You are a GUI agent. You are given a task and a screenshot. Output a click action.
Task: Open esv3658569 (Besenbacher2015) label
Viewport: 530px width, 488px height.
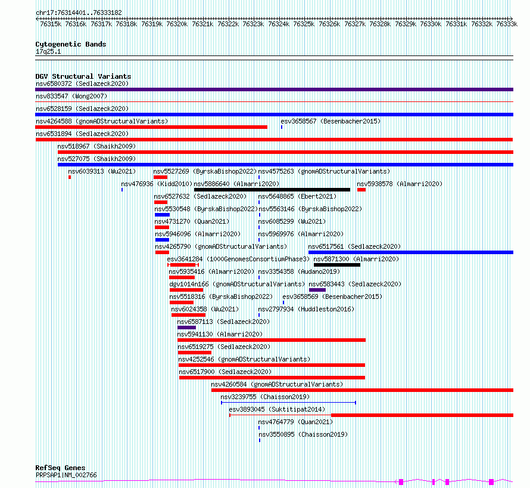[x=332, y=296]
